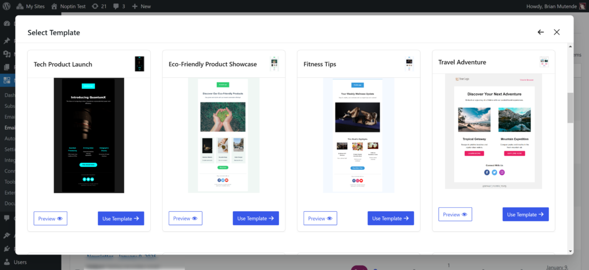Preview the Tech Product Launch template
This screenshot has height=270, width=589.
pos(51,219)
